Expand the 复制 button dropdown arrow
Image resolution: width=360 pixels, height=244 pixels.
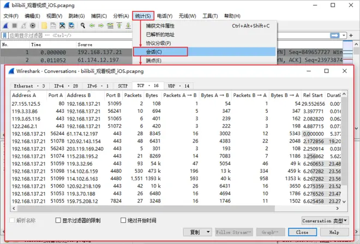(x=208, y=232)
